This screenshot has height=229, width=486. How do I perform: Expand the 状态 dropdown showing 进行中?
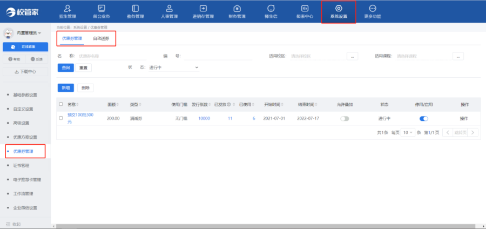tap(174, 68)
